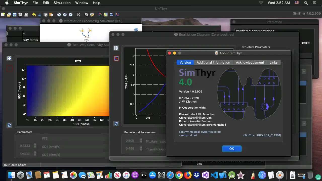This screenshot has height=181, width=322.
Task: Open the simthyr.sf.net link
Action: click(x=188, y=135)
